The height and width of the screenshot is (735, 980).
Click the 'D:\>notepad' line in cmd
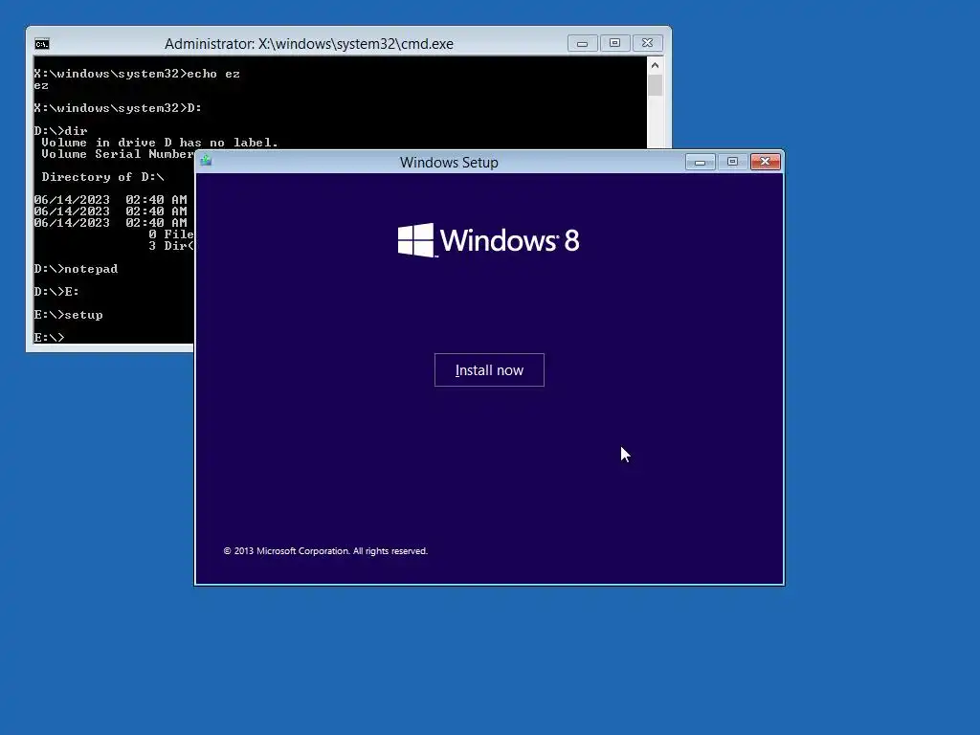(76, 269)
